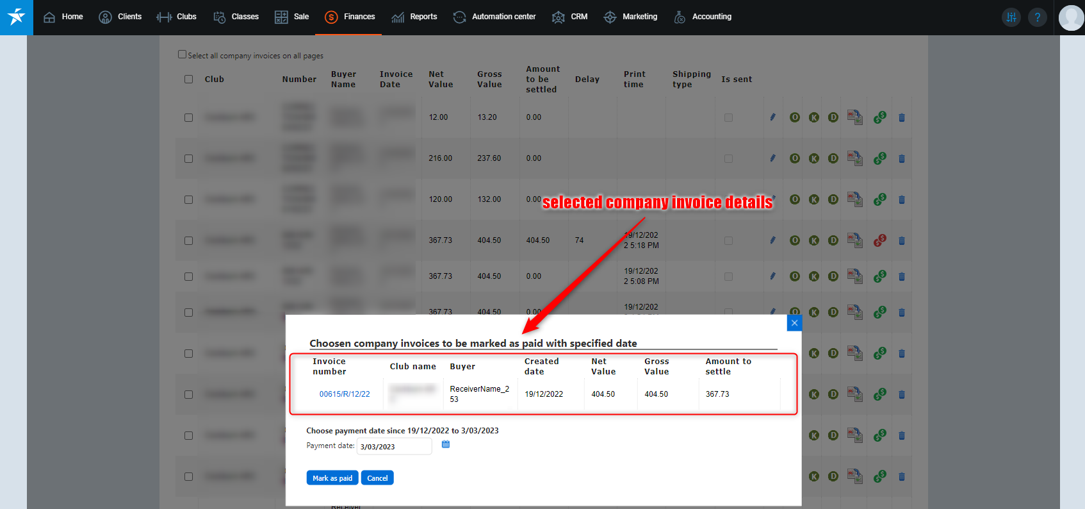Open the calendar picker beside Payment date

coord(446,444)
